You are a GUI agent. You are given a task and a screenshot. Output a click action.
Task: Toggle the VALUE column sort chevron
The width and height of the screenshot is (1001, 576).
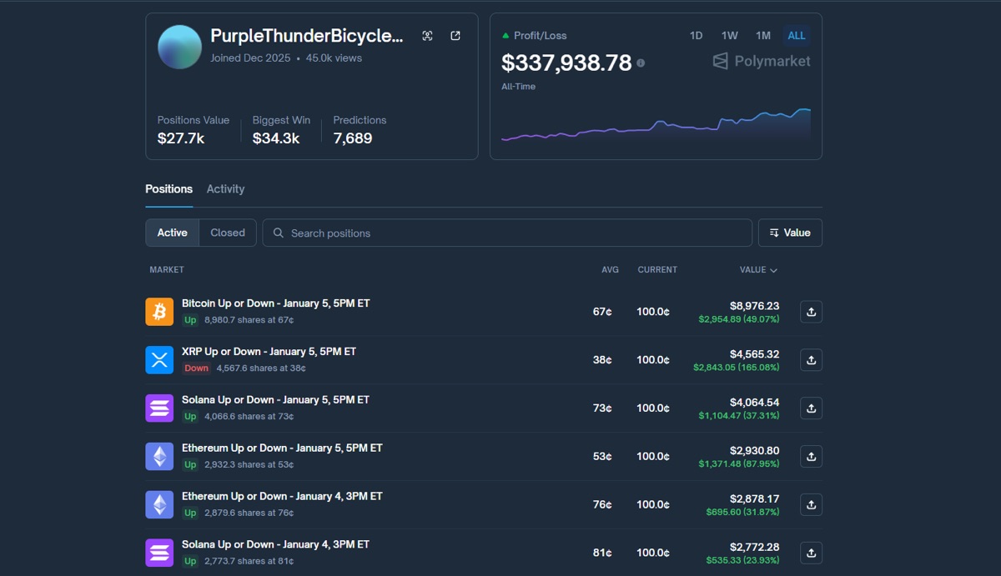(x=776, y=269)
